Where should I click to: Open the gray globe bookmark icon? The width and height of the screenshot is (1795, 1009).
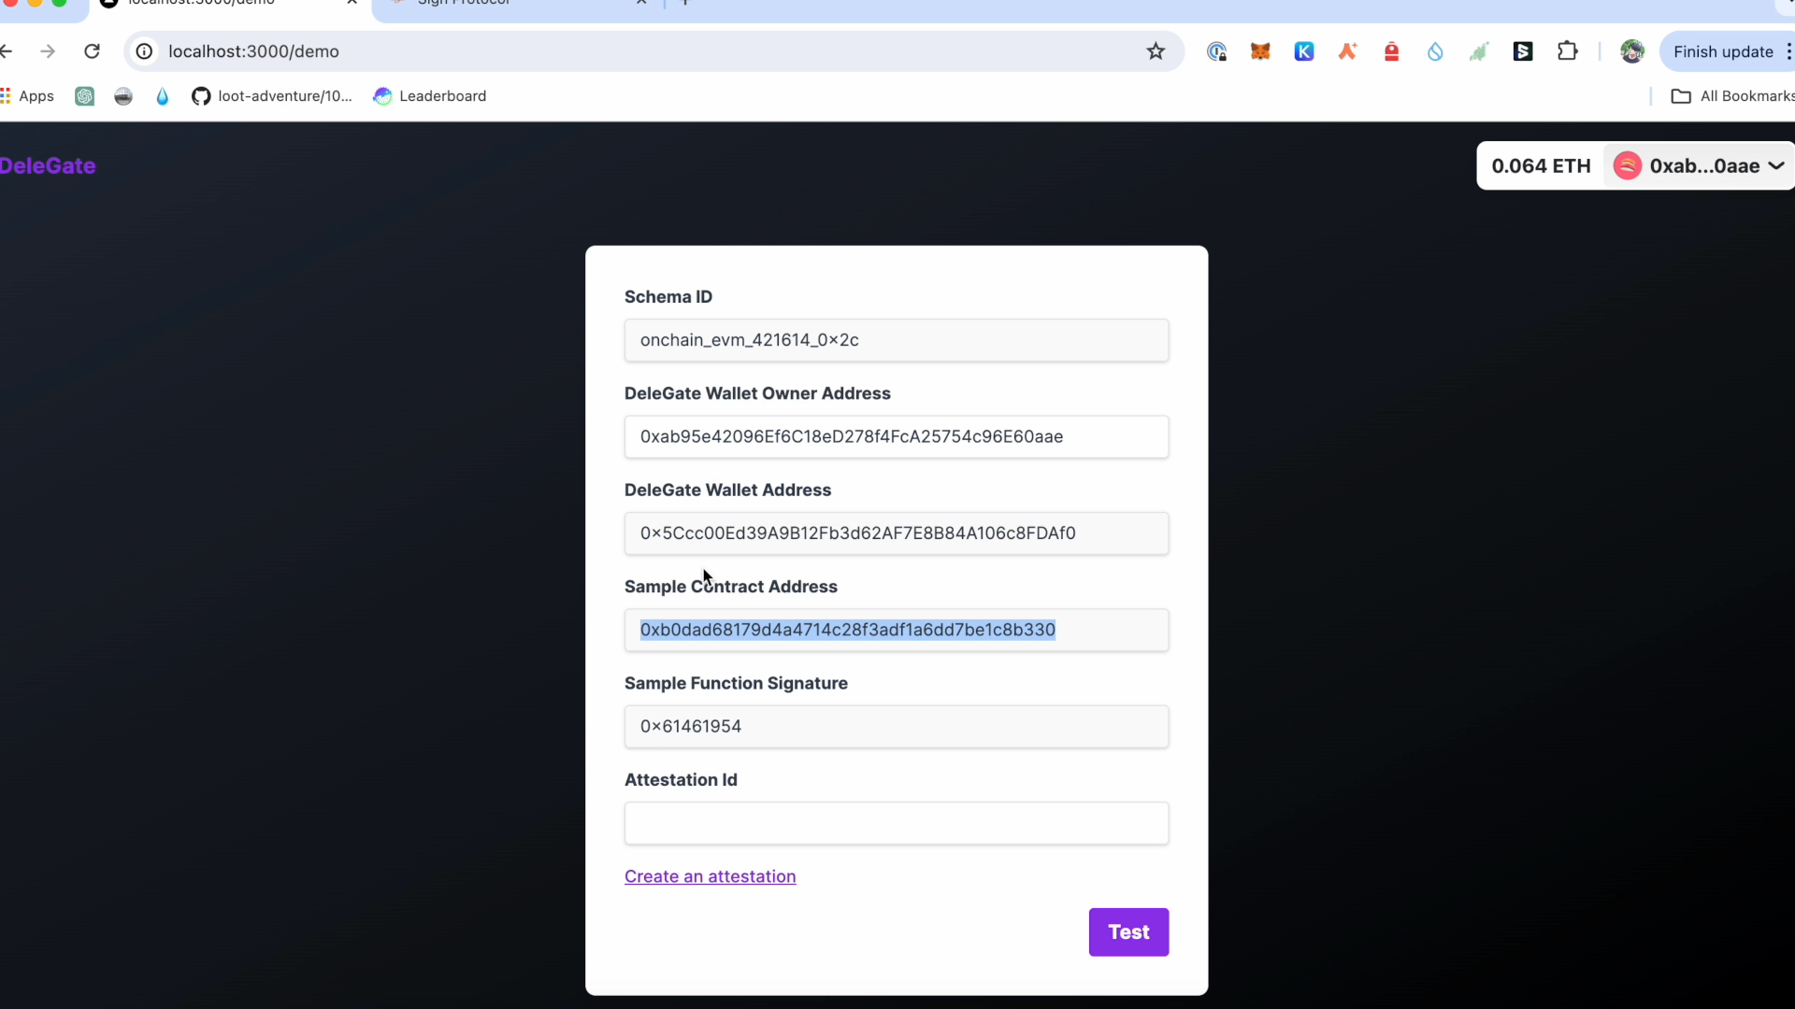tap(123, 96)
